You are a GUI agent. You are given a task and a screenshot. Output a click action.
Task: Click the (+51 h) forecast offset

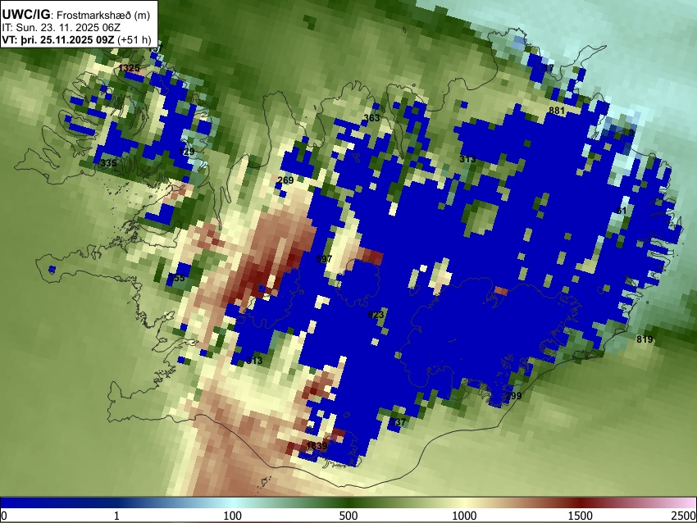coord(134,39)
